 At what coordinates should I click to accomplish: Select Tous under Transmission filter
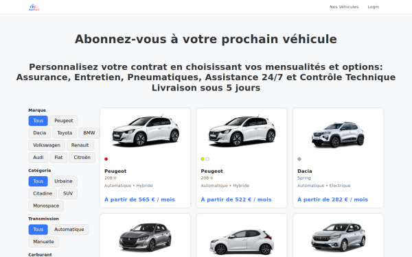click(38, 230)
